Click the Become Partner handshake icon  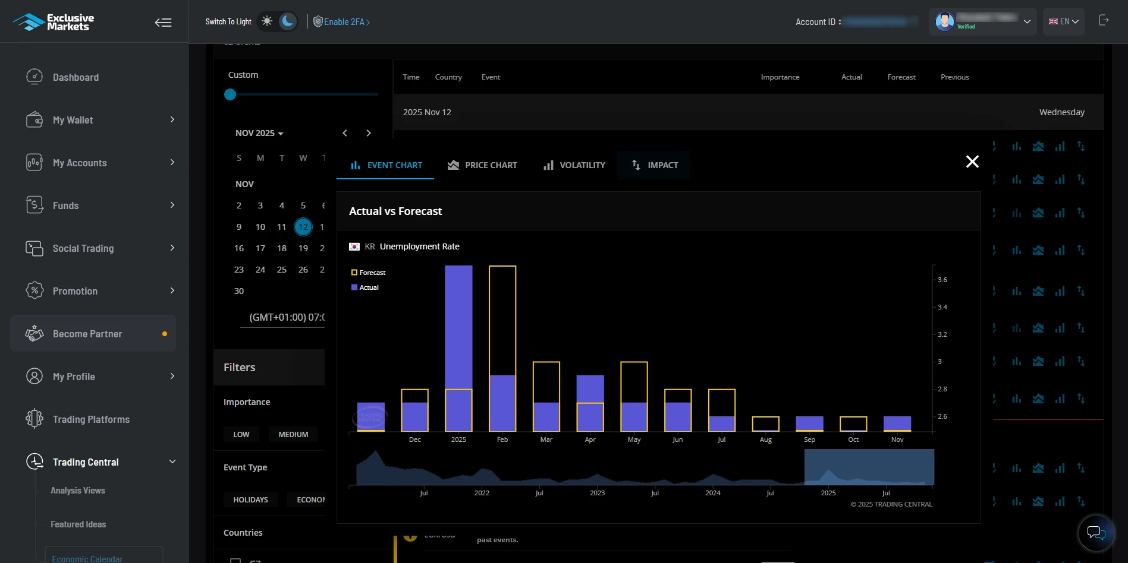point(34,334)
